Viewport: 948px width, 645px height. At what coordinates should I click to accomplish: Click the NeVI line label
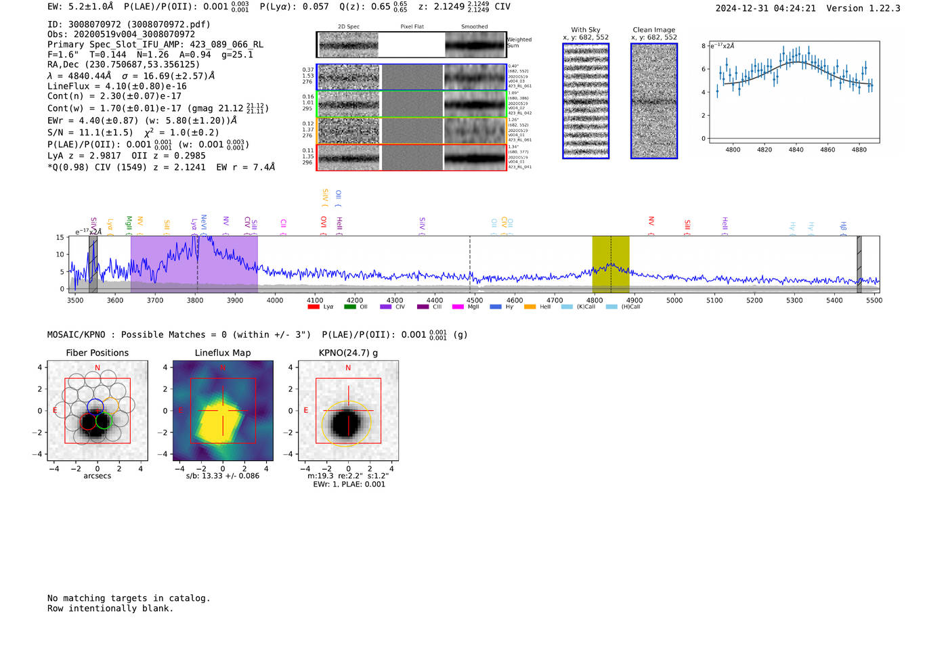pos(203,225)
